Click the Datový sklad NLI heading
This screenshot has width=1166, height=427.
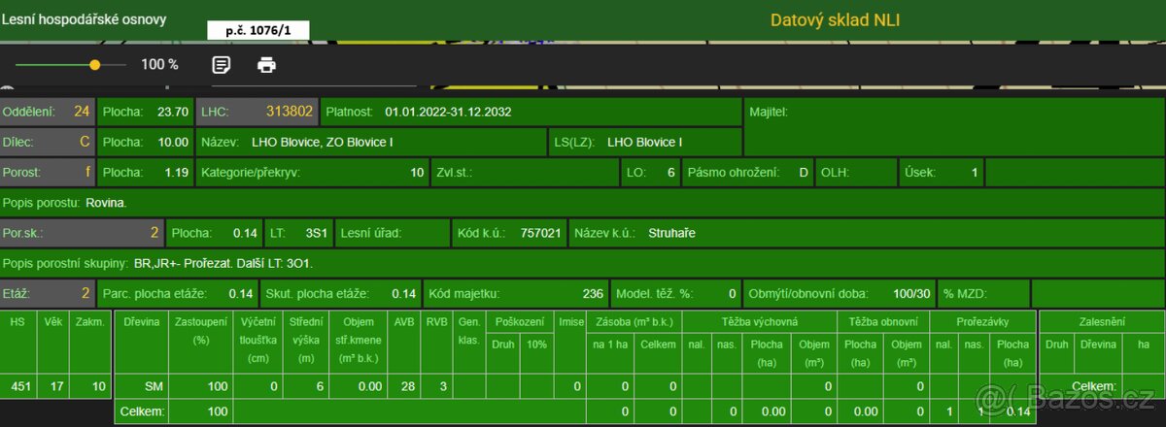(x=835, y=20)
